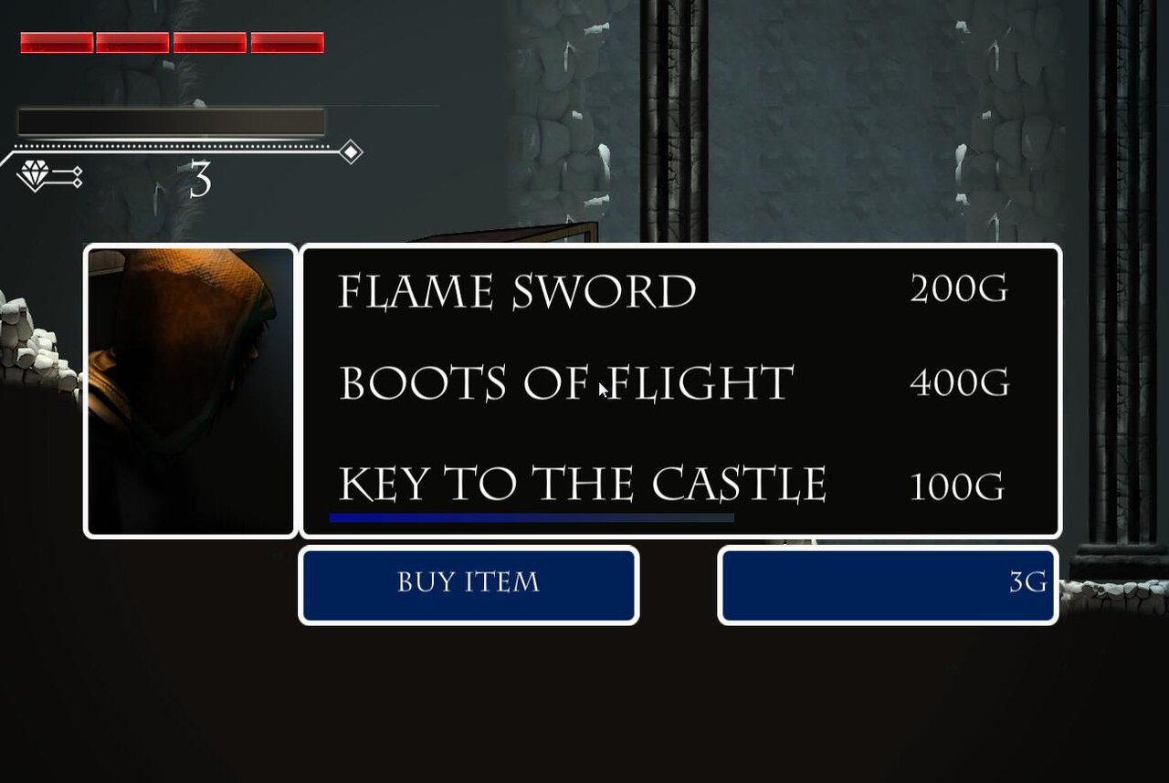Click the 3G gold balance panel
This screenshot has height=783, width=1169.
(x=888, y=585)
